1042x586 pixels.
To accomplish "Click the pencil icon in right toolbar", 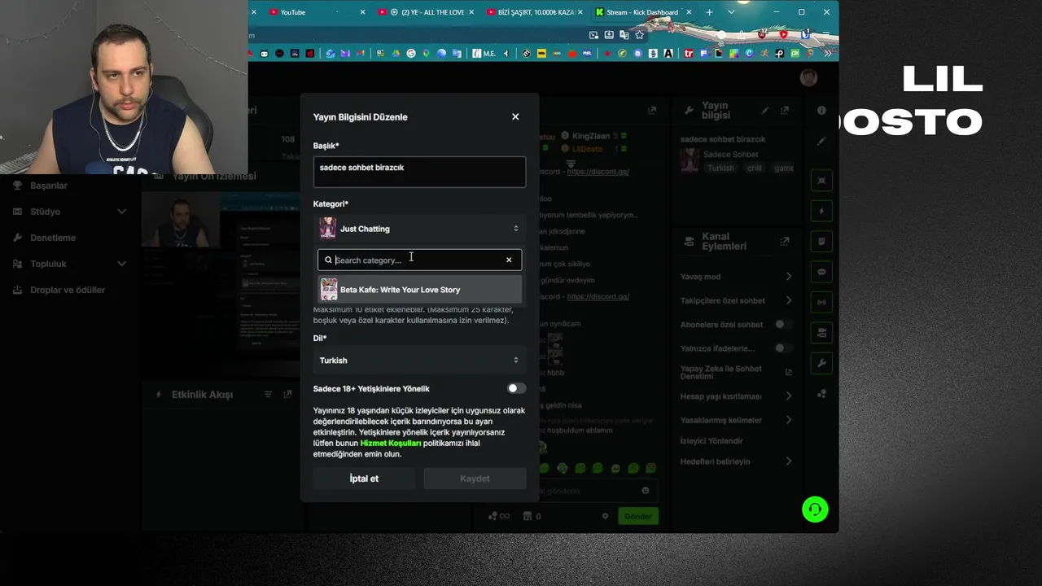I will point(821,141).
